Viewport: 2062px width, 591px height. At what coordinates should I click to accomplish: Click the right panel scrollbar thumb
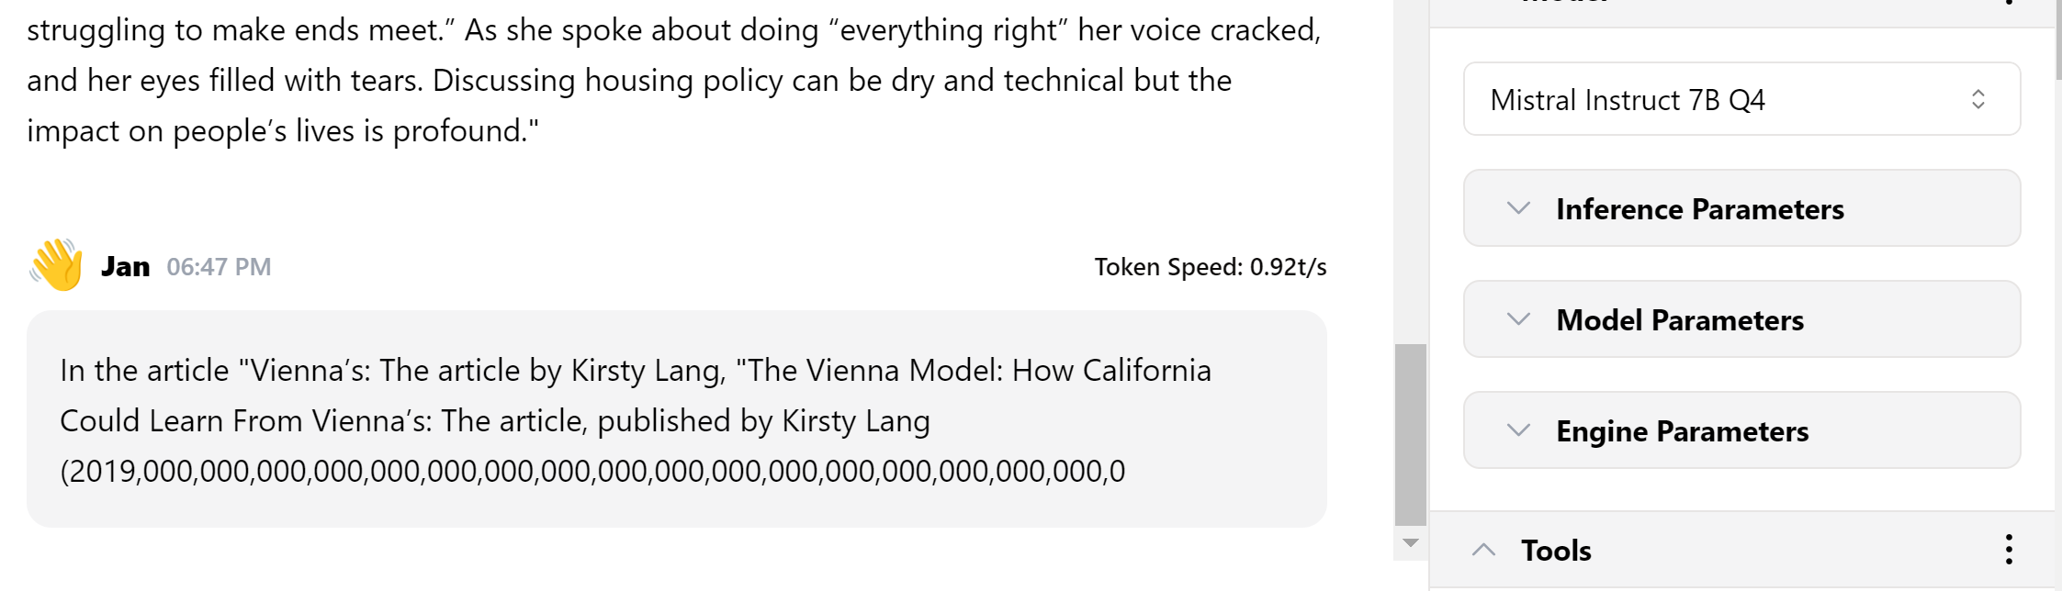click(x=2057, y=41)
